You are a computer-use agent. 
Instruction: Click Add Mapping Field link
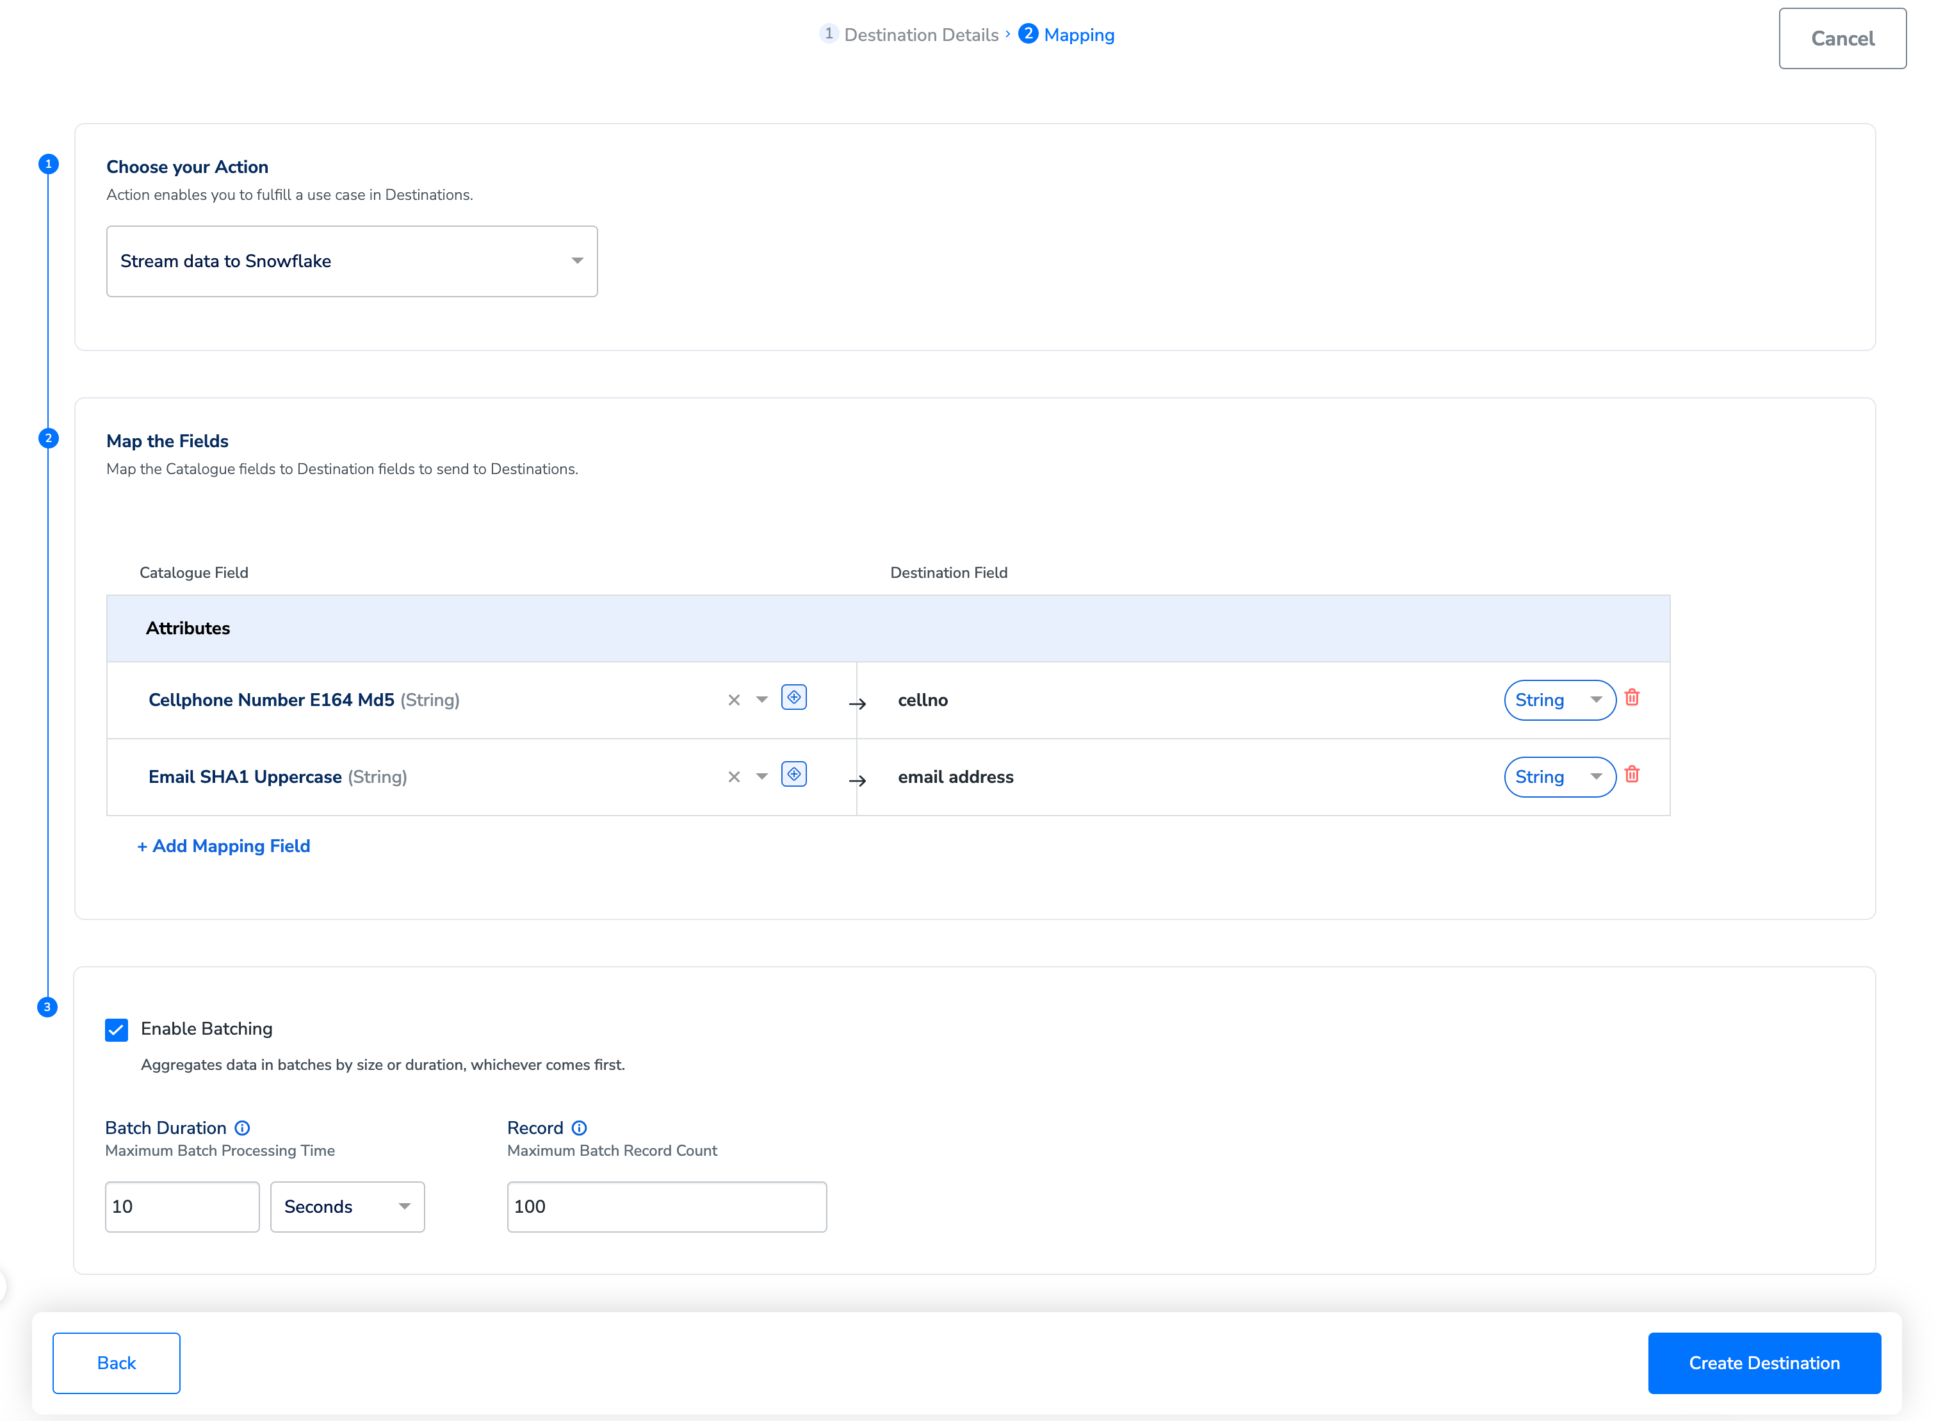[224, 846]
